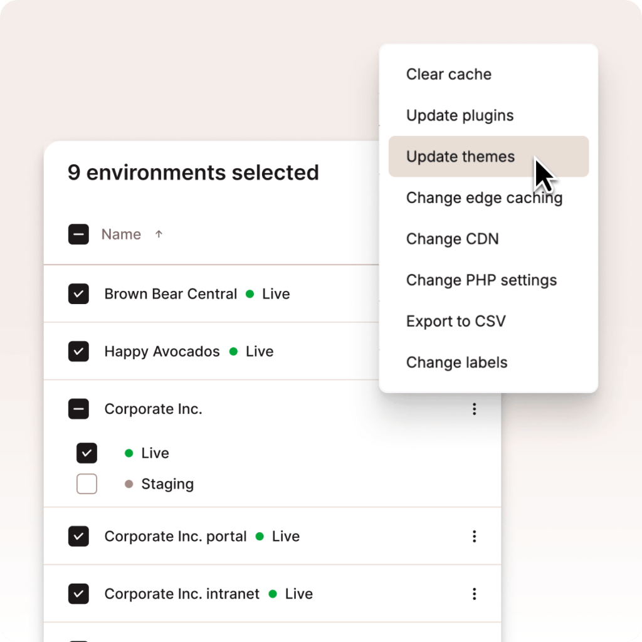Uncheck the Happy Avocados checkbox
The width and height of the screenshot is (642, 642).
point(78,352)
